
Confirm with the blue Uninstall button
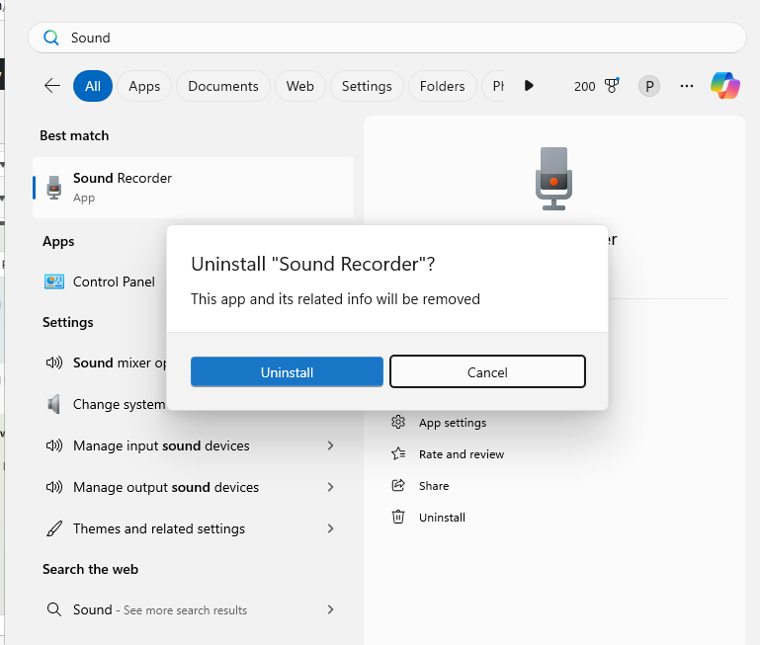pyautogui.click(x=287, y=372)
